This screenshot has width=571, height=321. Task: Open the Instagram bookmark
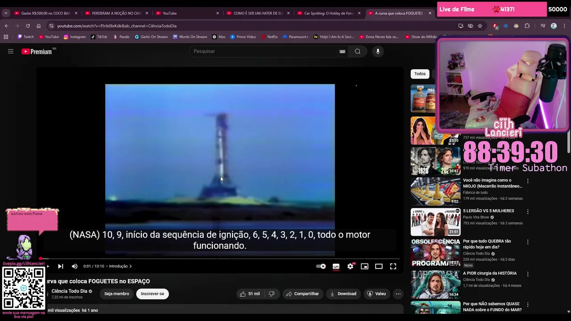tap(74, 37)
